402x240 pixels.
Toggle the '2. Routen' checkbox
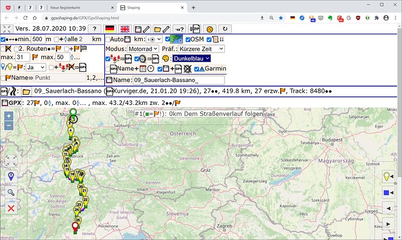16,49
